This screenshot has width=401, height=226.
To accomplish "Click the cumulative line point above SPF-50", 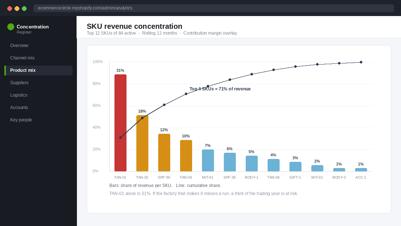I will 164,105.
